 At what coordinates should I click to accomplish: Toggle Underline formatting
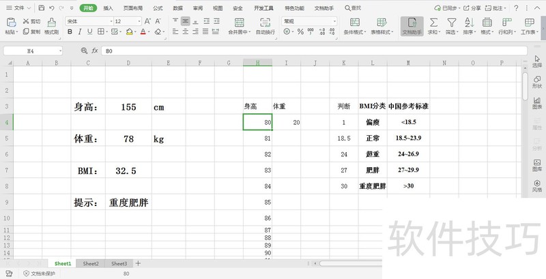[90, 31]
